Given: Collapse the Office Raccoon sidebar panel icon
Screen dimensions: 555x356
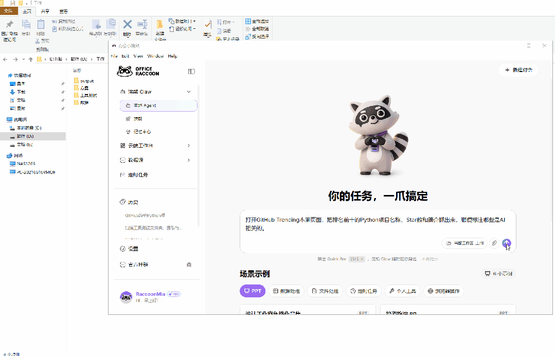Looking at the screenshot, I should (x=191, y=72).
